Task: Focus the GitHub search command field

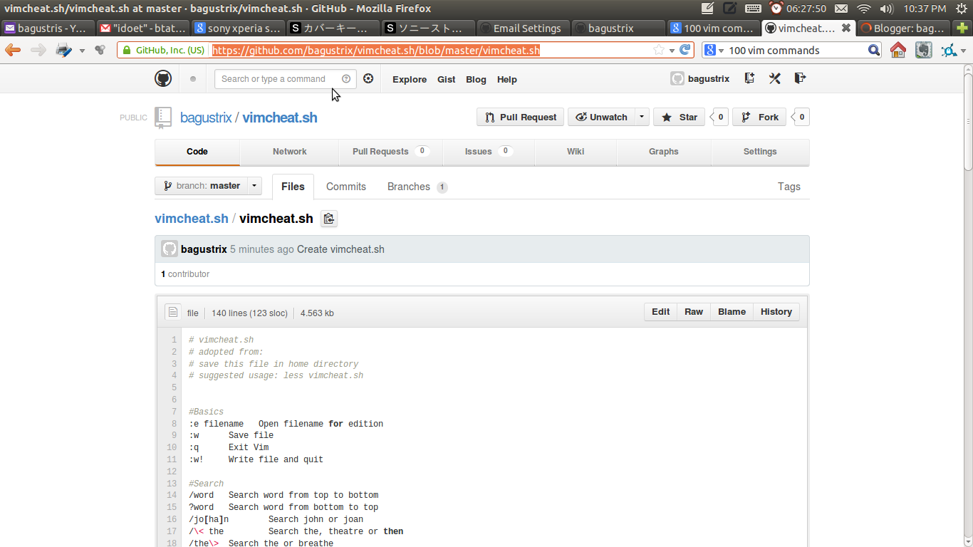Action: pyautogui.click(x=286, y=79)
